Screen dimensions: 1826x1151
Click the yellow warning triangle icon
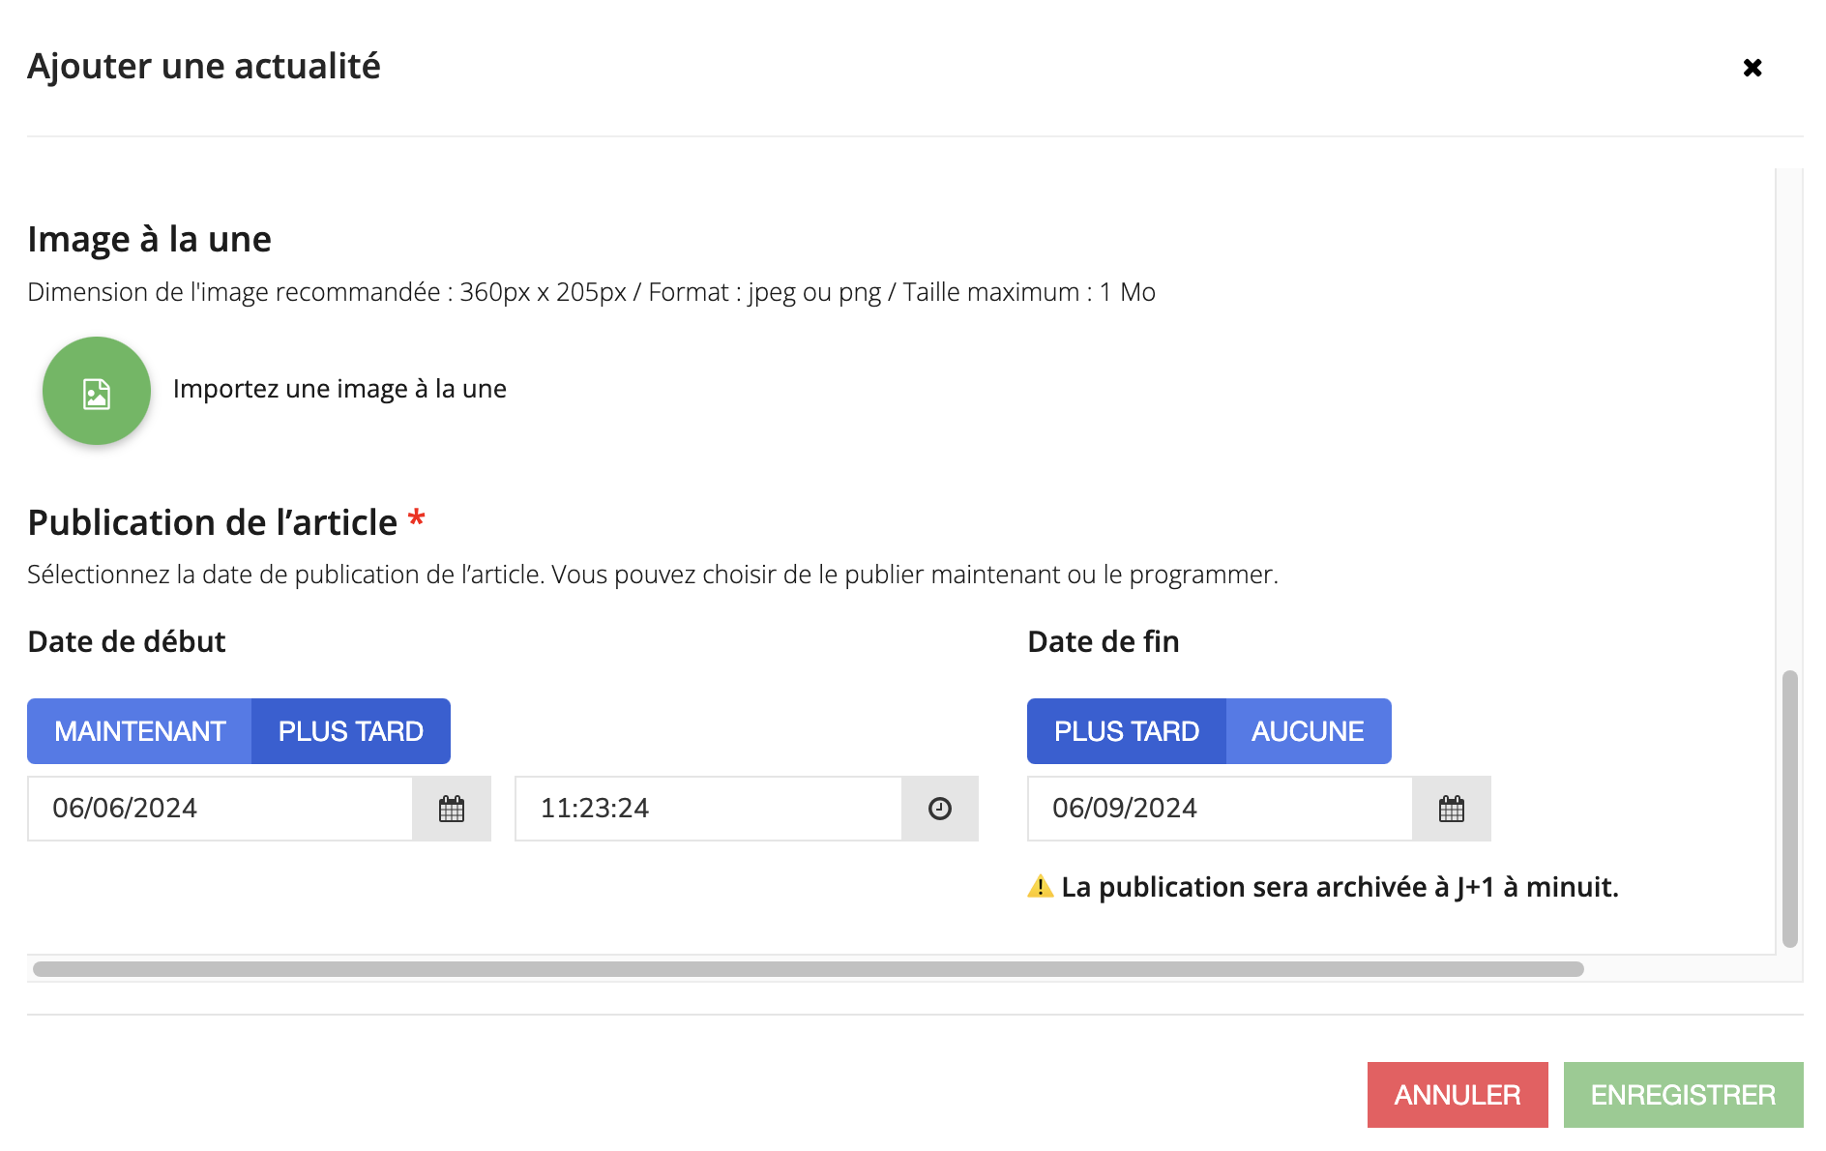click(1040, 887)
